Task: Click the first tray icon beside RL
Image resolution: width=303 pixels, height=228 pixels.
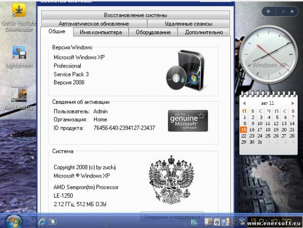Action: pyautogui.click(x=208, y=222)
